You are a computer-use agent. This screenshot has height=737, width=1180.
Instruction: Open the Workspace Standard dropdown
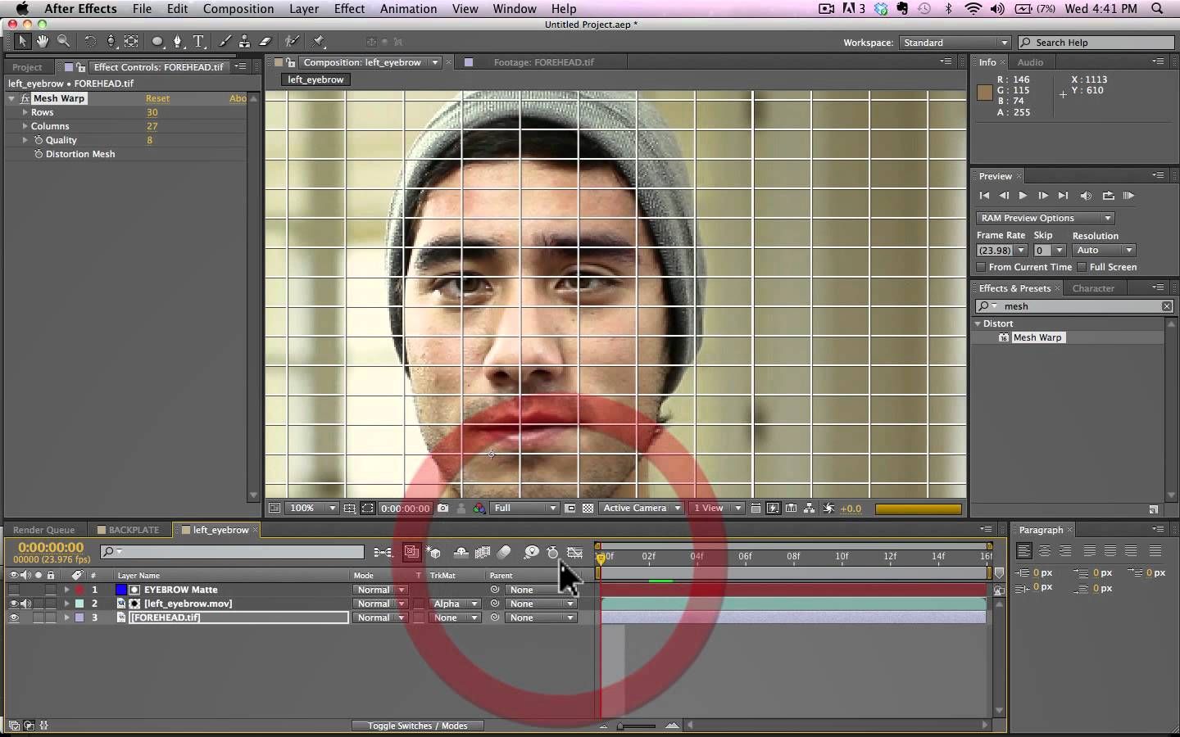pyautogui.click(x=955, y=43)
